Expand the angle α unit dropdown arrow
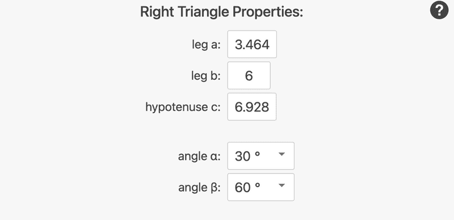Viewport: 454px width, 220px height. (x=281, y=154)
